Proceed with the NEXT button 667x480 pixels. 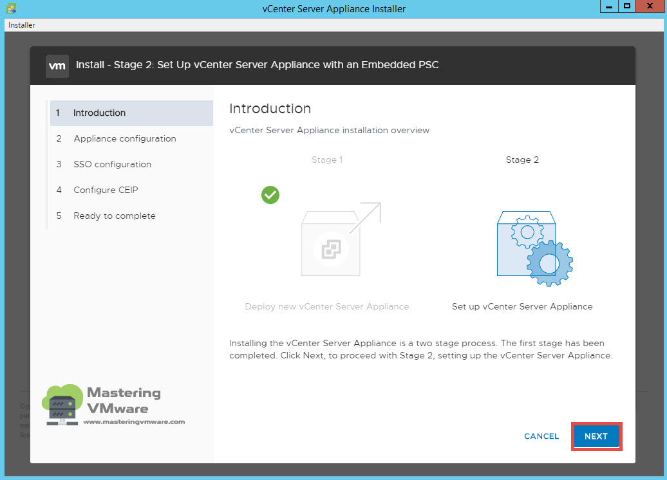click(596, 436)
